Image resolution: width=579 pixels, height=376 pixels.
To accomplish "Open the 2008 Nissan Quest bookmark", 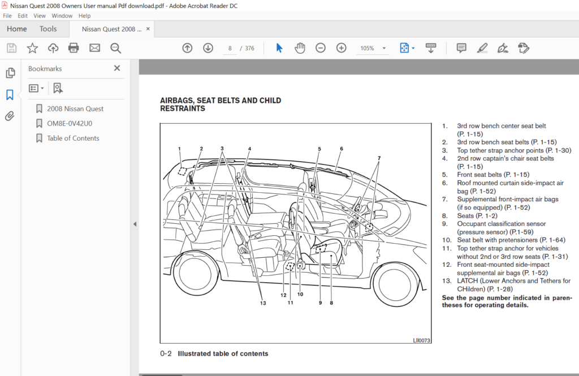I will pos(75,109).
